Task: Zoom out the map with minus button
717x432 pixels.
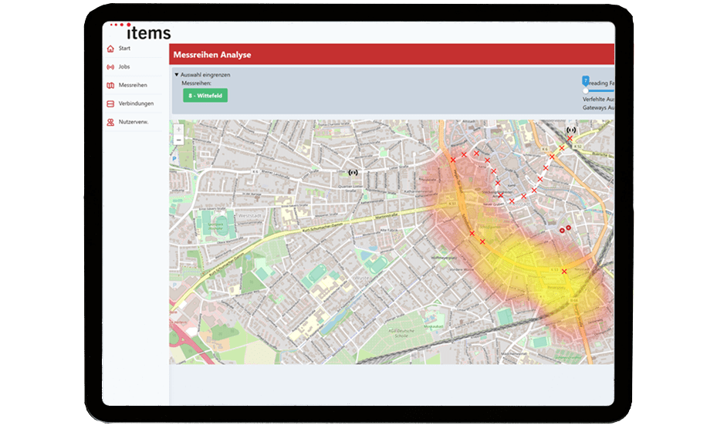Action: pyautogui.click(x=179, y=140)
